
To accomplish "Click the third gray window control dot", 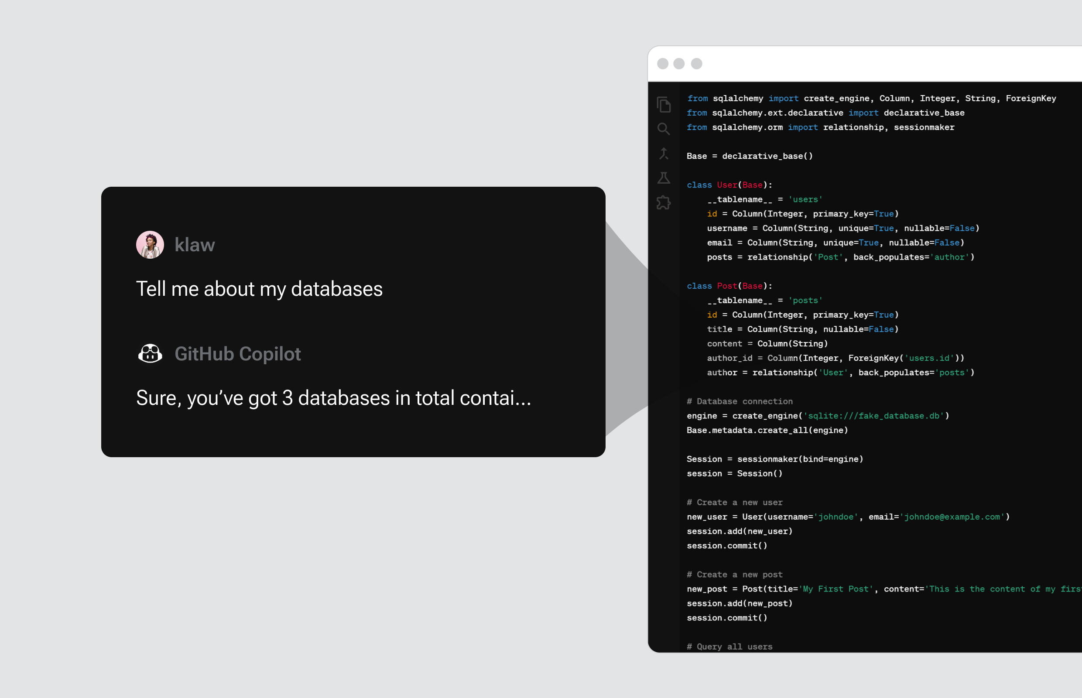I will [x=697, y=64].
